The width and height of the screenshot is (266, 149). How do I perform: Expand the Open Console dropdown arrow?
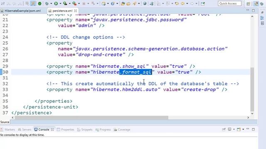coord(243,130)
